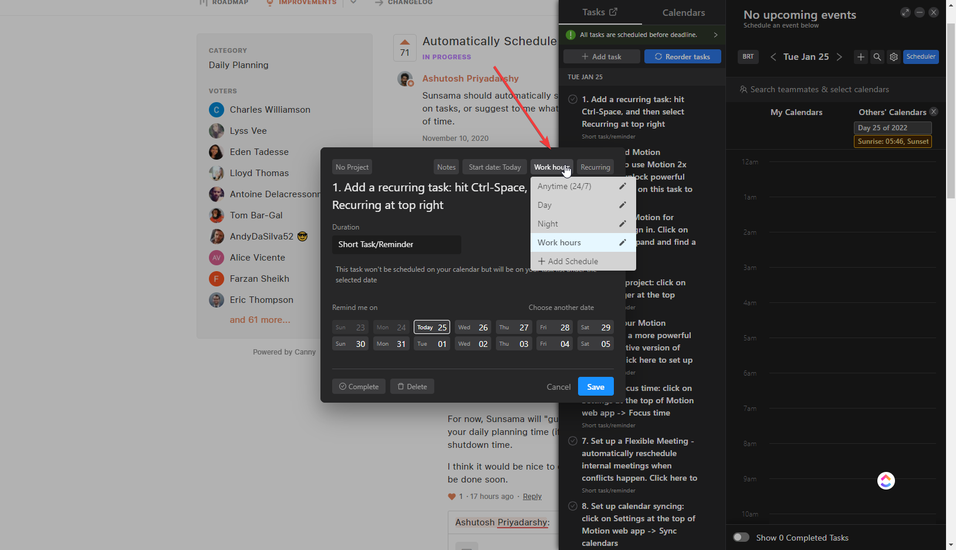Edit the Day schedule pencil icon
The height and width of the screenshot is (550, 956).
[623, 205]
